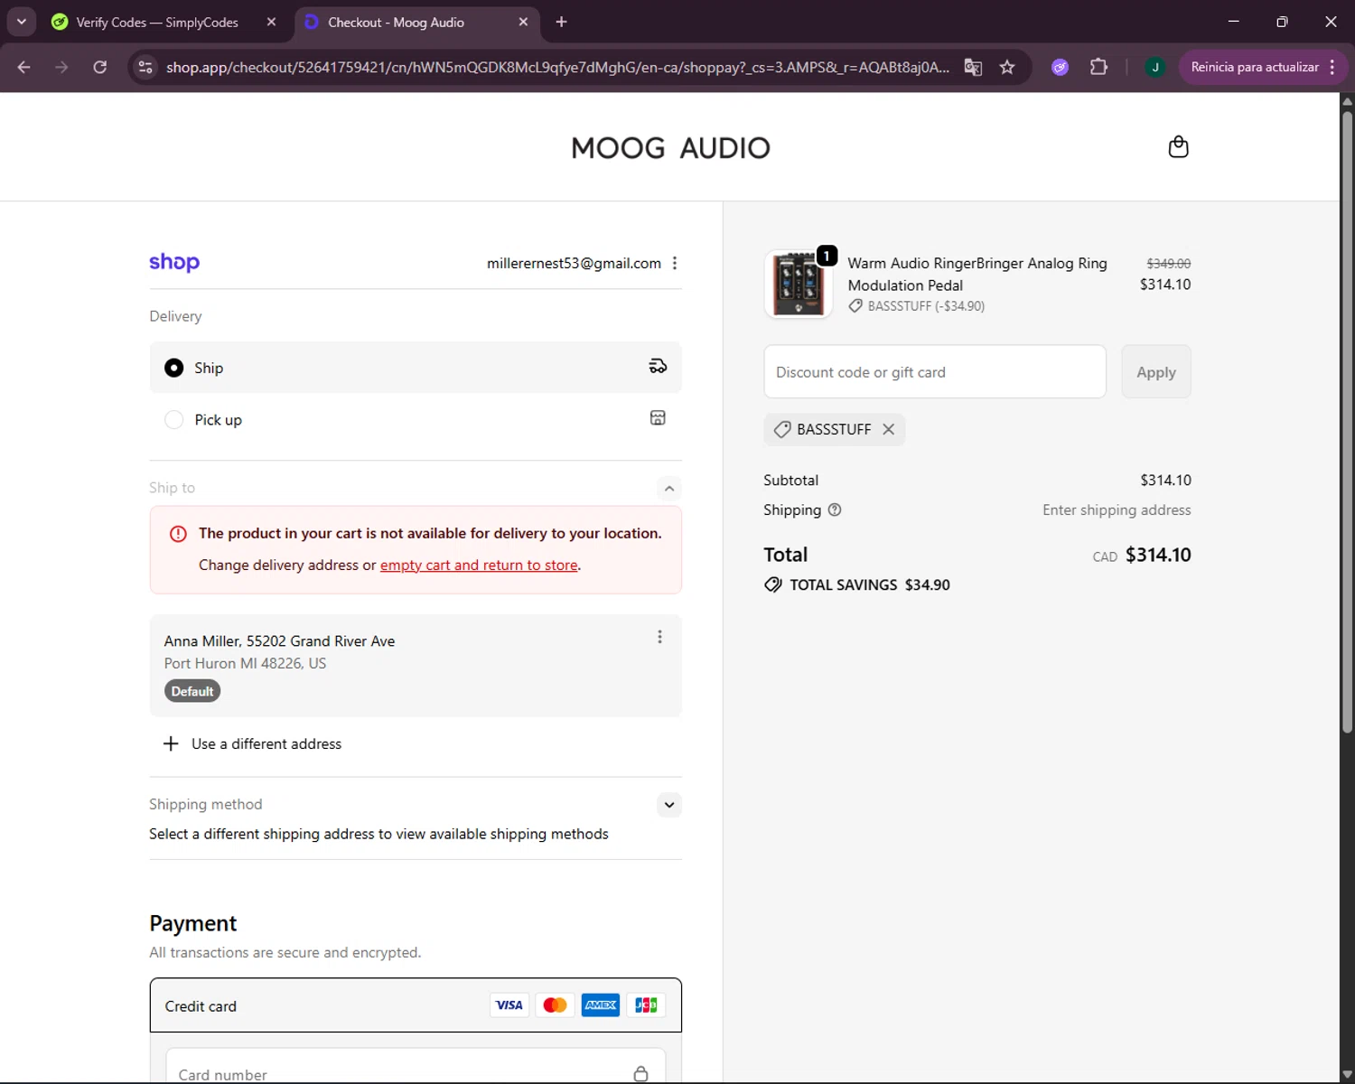Click the BASSSTUFF applied code tag

click(x=834, y=429)
